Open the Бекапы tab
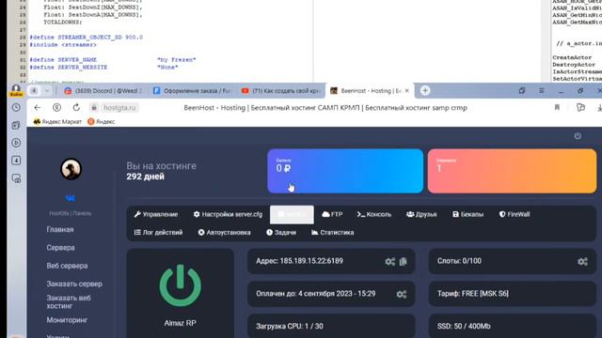Screen dimensions: 602x338 468,215
